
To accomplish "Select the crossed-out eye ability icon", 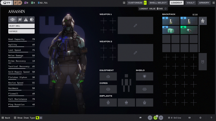I will (19, 19).
